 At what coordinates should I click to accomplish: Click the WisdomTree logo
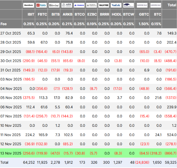[x=128, y=5]
